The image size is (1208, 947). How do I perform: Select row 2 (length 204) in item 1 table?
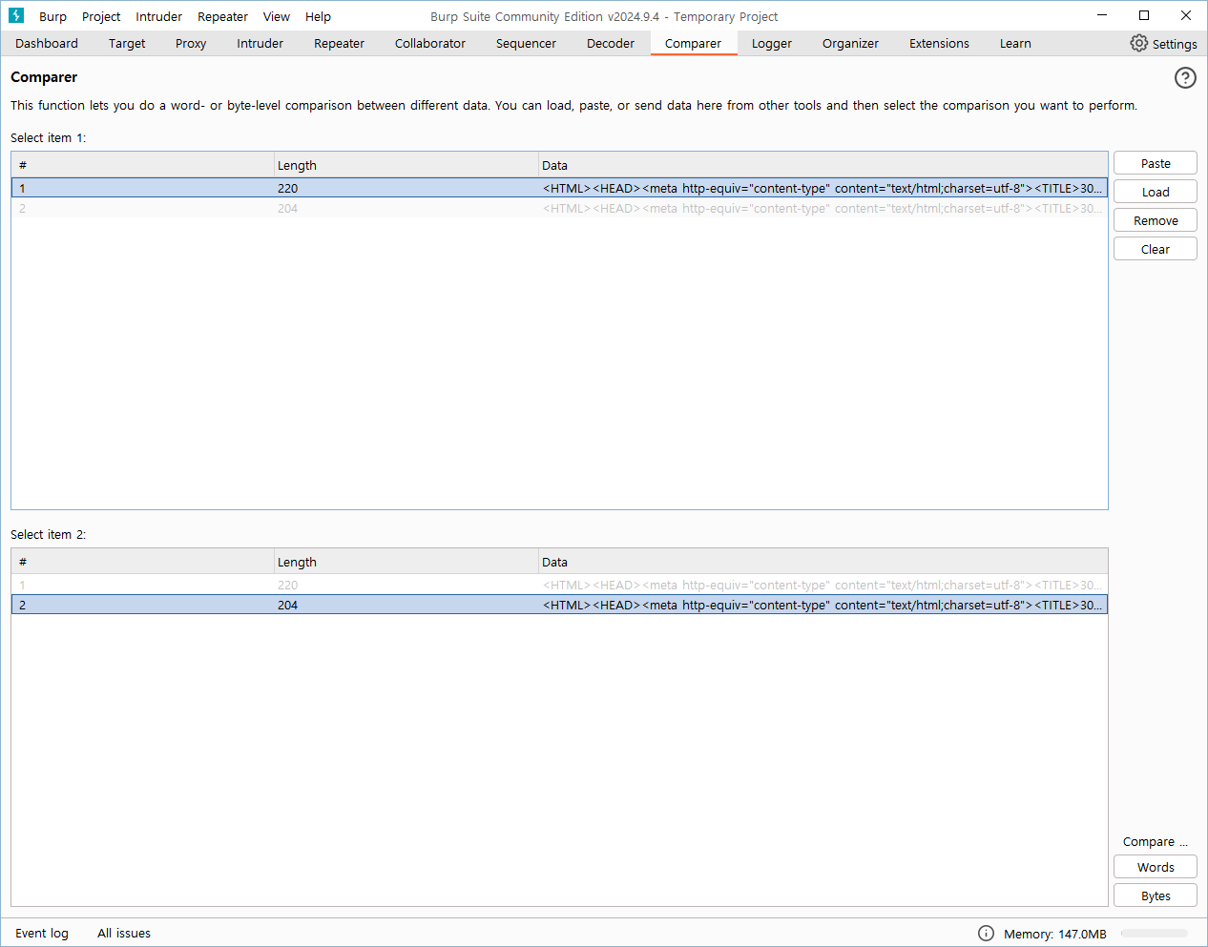tap(559, 208)
